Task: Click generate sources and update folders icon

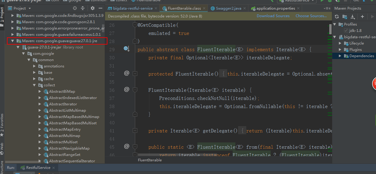Action: pos(344,17)
